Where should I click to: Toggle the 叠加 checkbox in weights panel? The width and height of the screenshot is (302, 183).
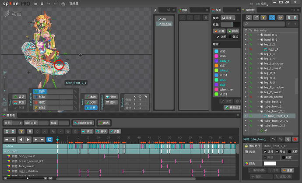pyautogui.click(x=230, y=37)
